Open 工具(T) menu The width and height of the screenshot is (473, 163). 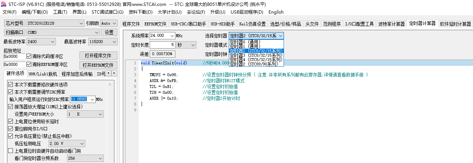pos(60,12)
